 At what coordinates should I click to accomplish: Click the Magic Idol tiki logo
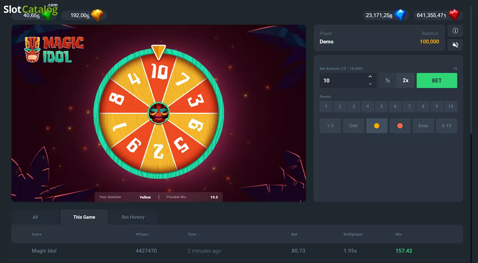pyautogui.click(x=54, y=50)
